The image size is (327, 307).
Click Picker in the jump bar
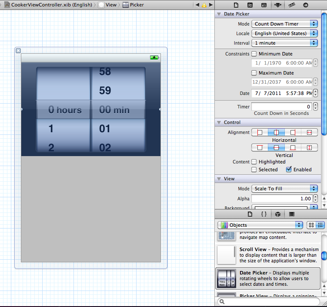point(133,5)
